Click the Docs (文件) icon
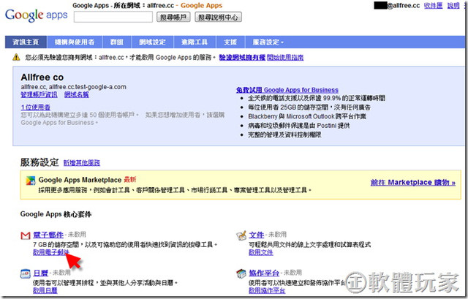Screen dimensions: 468x299 [x=241, y=235]
